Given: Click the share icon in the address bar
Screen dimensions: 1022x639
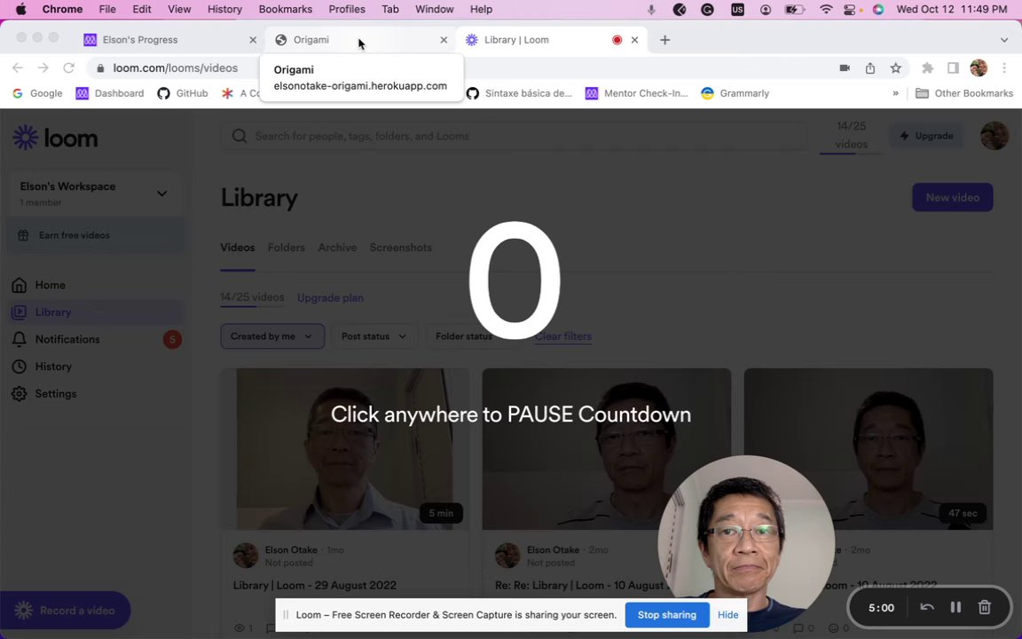Looking at the screenshot, I should tap(870, 67).
